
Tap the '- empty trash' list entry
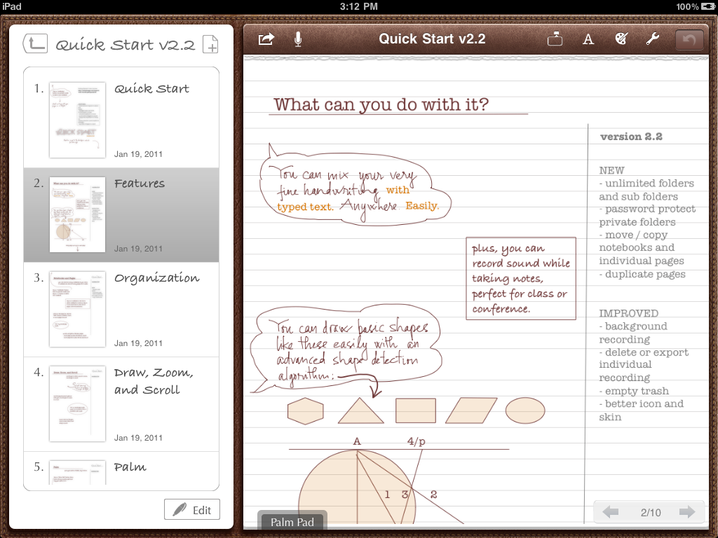(634, 391)
